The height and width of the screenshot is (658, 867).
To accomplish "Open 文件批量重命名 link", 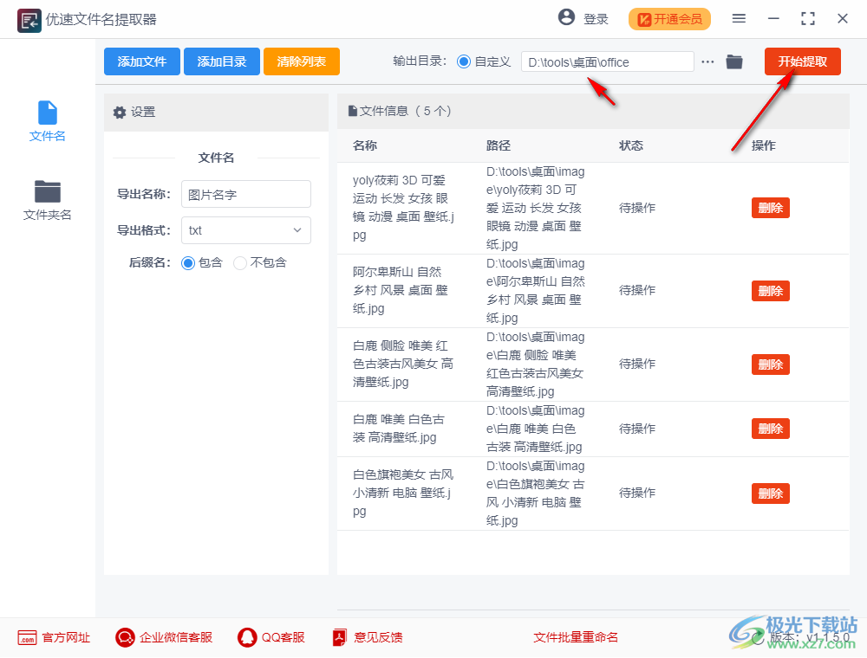I will pyautogui.click(x=576, y=637).
